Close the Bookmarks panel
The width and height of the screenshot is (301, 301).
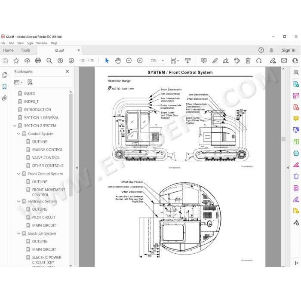(67, 71)
